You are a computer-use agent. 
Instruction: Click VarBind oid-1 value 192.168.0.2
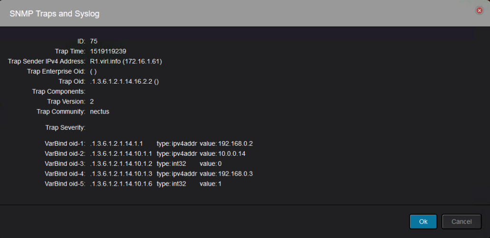(x=235, y=143)
